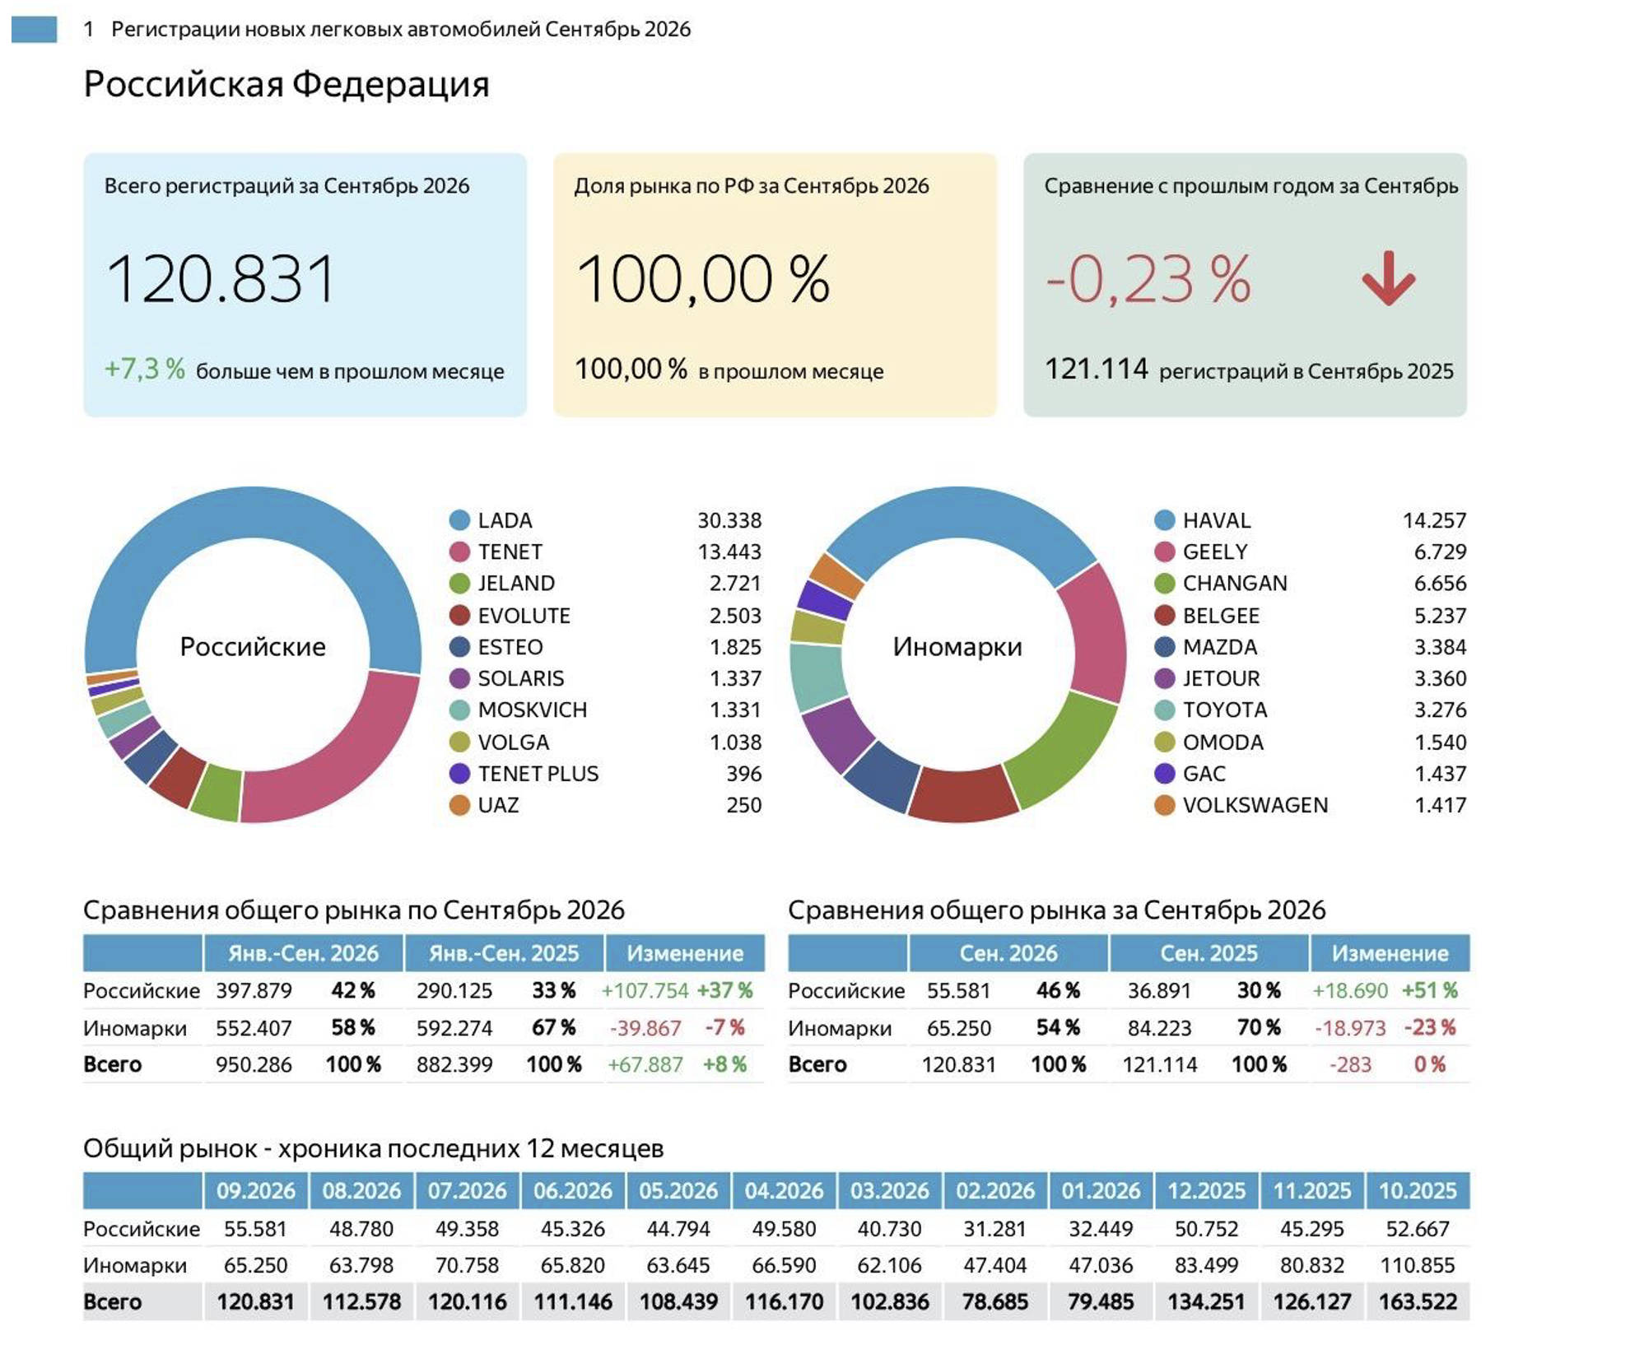Click the VOLKSWAGEN legend color dot
Image resolution: width=1630 pixels, height=1345 pixels.
click(x=1164, y=805)
